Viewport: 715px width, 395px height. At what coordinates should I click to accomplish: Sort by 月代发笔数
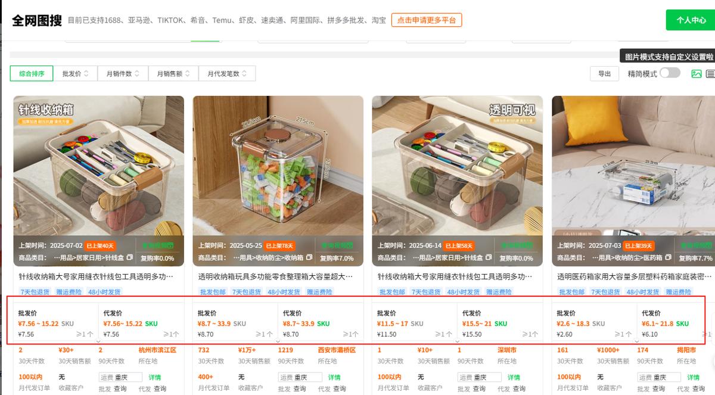(x=227, y=74)
